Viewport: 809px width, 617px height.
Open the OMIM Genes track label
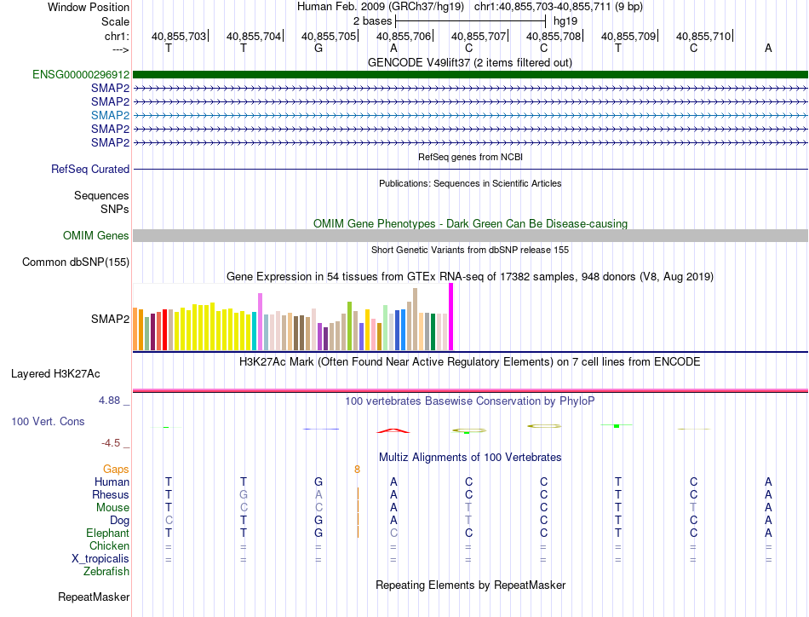click(x=96, y=235)
